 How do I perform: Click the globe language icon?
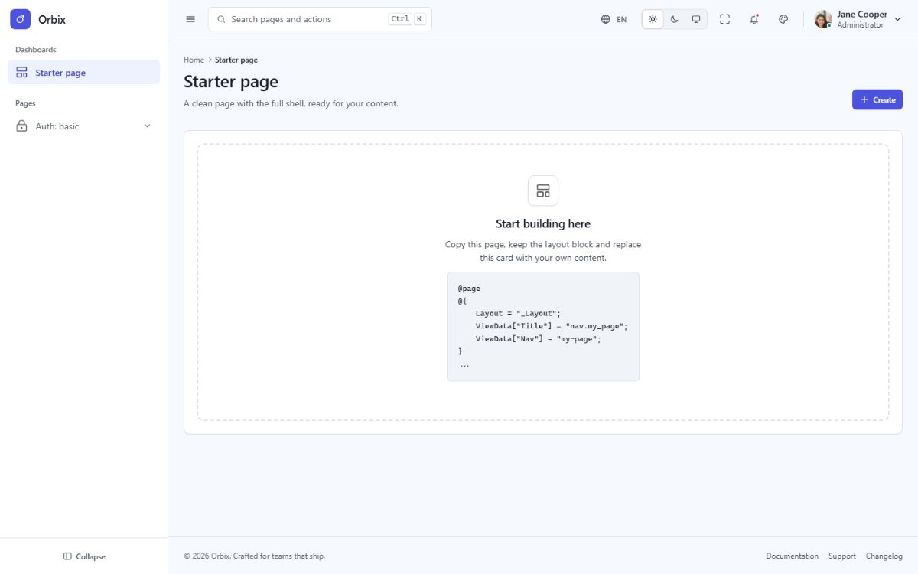click(x=606, y=19)
